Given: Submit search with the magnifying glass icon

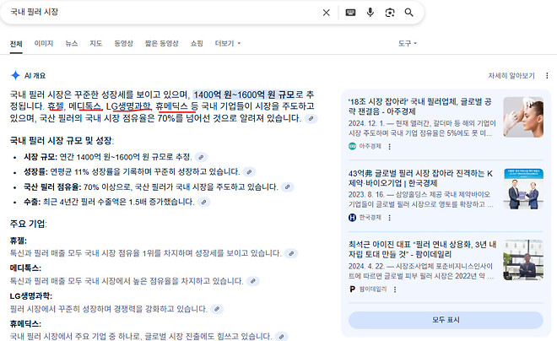Looking at the screenshot, I should click(408, 13).
